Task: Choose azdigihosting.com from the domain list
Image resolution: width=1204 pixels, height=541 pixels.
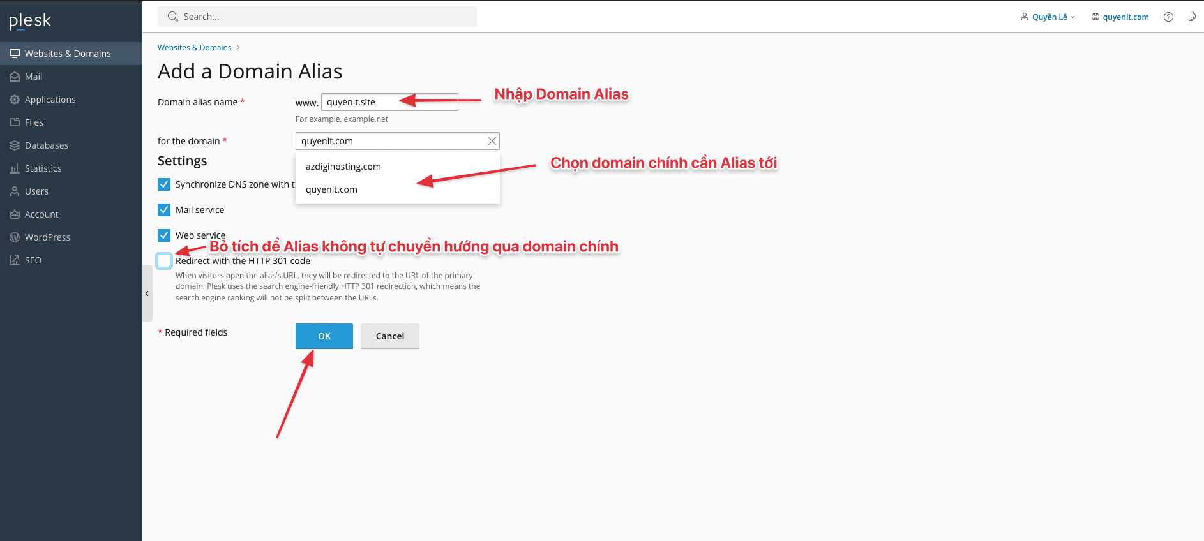Action: [x=343, y=167]
